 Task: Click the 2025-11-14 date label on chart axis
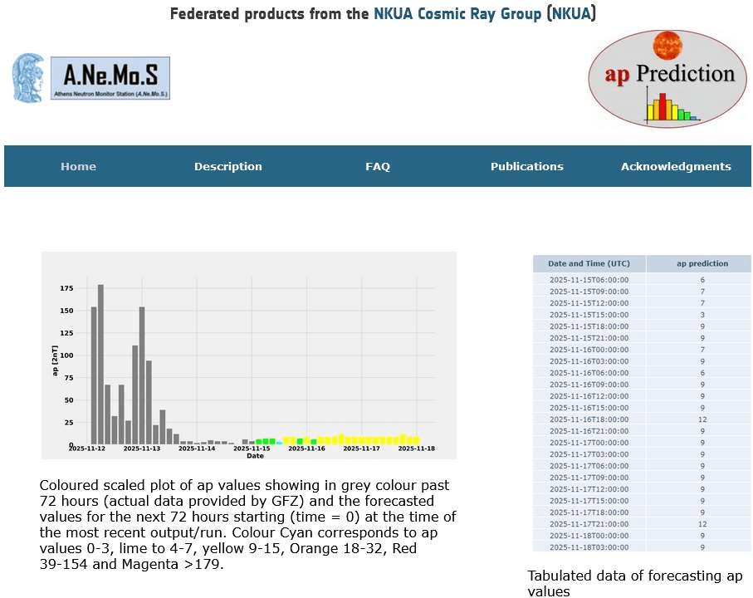[198, 448]
